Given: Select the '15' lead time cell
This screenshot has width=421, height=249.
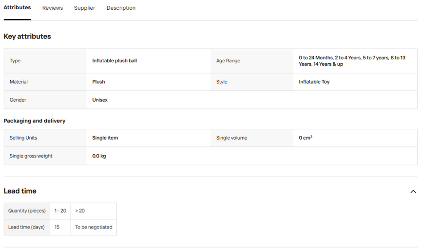Looking at the screenshot, I should pyautogui.click(x=60, y=227).
